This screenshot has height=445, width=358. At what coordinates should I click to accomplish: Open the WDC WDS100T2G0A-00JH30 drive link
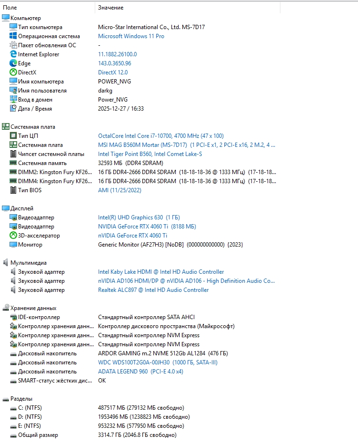tap(158, 362)
